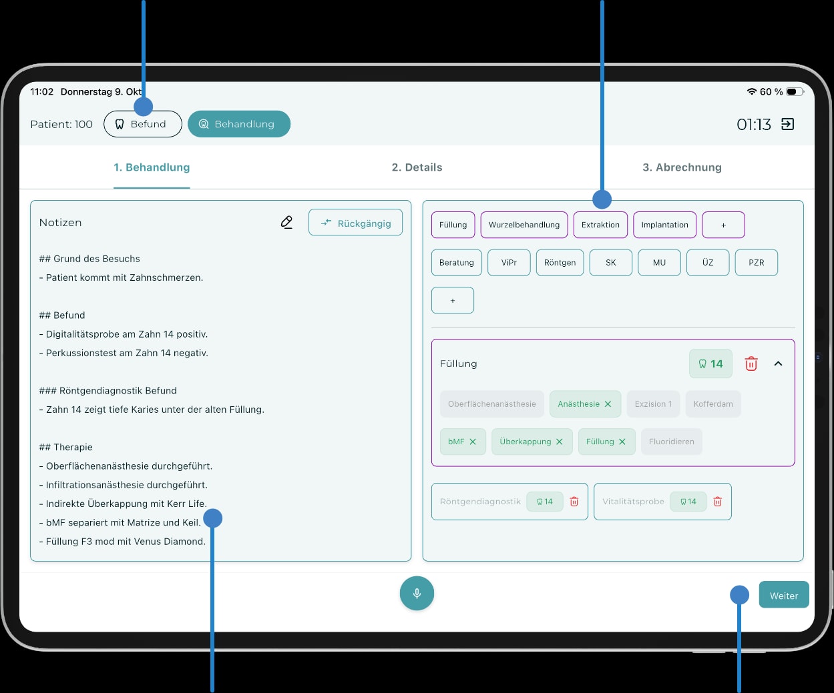
Task: Select the PZR quick action
Action: pos(757,263)
